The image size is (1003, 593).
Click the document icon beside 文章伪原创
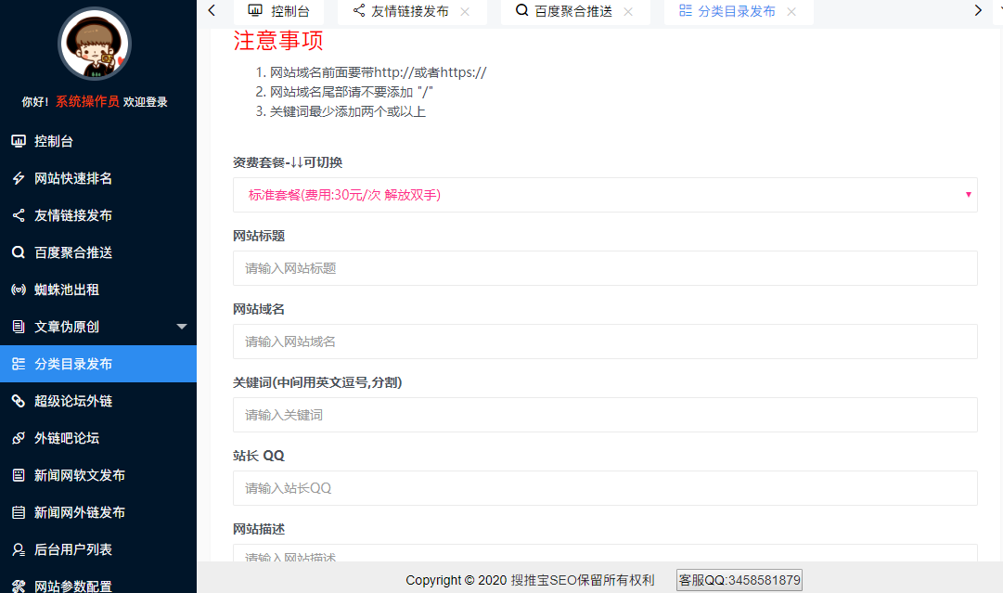(x=19, y=327)
